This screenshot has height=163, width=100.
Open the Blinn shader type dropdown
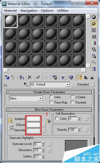coord(40,98)
